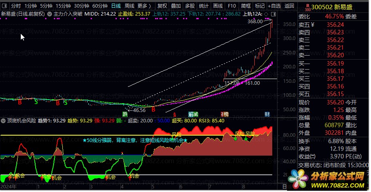Click the red B marker beside 46.56 label
This screenshot has width=371, height=192.
(x=154, y=109)
